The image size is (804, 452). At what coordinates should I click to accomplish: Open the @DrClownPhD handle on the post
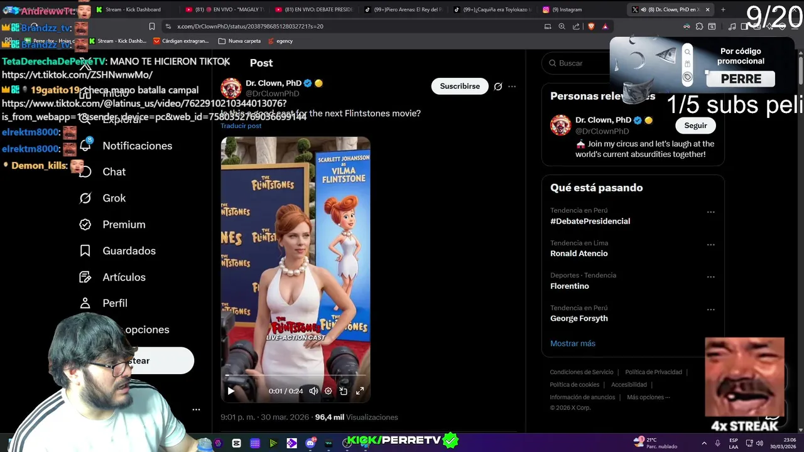[272, 94]
